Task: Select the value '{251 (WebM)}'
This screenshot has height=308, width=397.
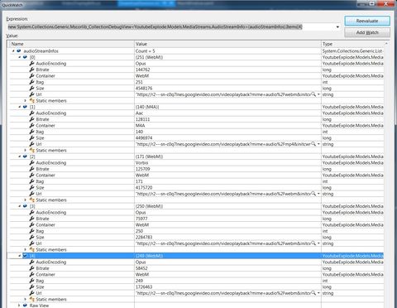Action: point(149,57)
